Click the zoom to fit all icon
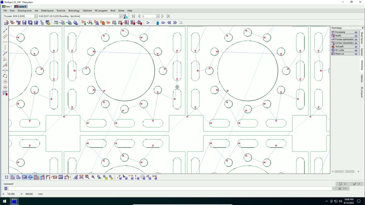Image resolution: width=365 pixels, height=205 pixels. [x=81, y=177]
